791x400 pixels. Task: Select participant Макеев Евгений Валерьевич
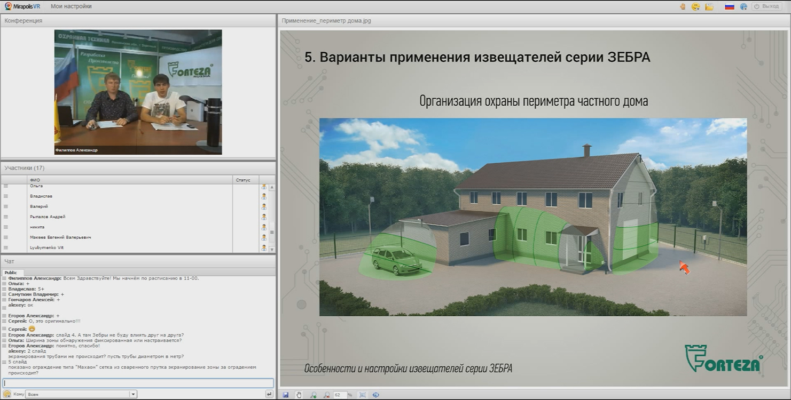(60, 237)
